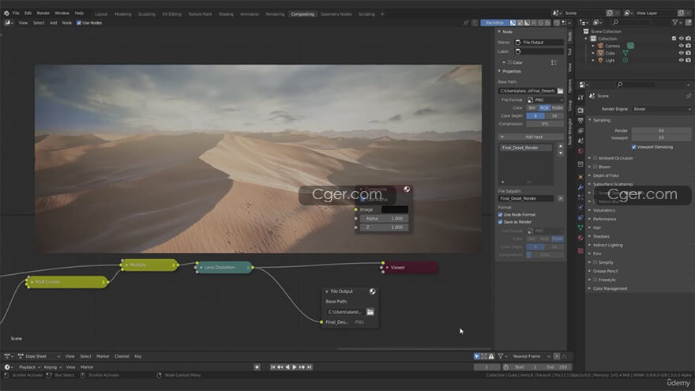Toggle Save as Render checkbox
Image resolution: width=695 pixels, height=391 pixels.
(501, 222)
